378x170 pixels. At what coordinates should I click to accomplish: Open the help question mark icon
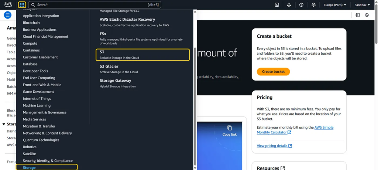coord(301,5)
